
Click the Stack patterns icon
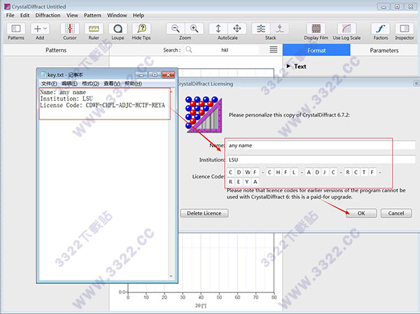click(261, 29)
